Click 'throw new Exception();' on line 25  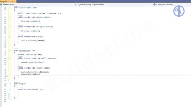coord(30,21)
